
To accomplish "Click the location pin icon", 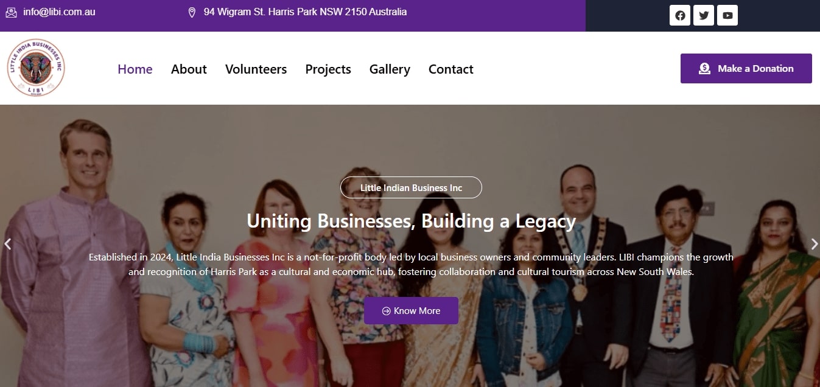I will (x=192, y=12).
